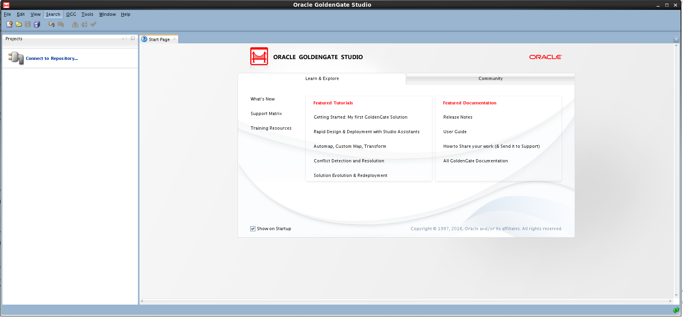Open the tab list dropdown arrow
Screen dimensions: 683x318
point(676,39)
